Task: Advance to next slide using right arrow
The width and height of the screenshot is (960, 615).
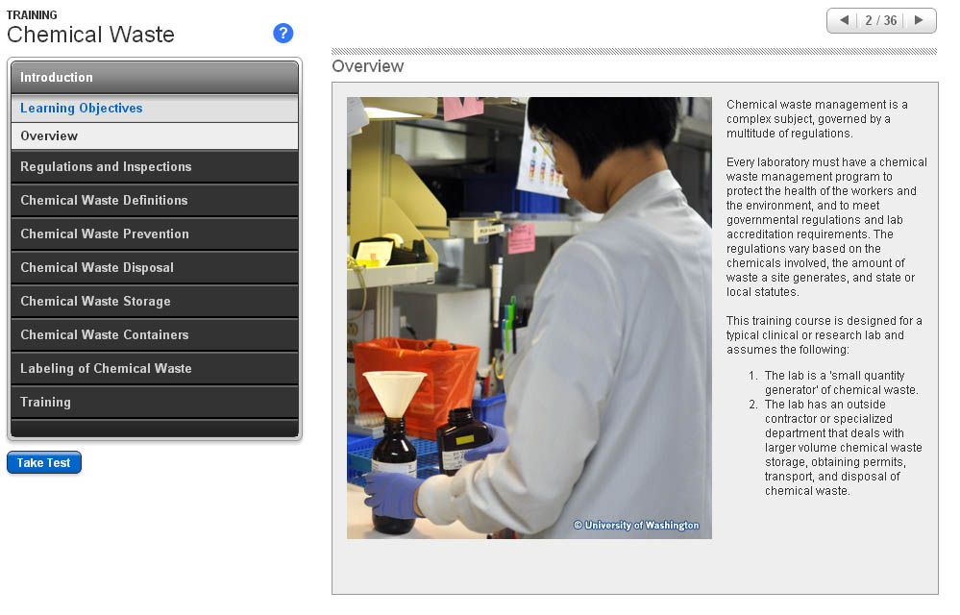Action: pyautogui.click(x=919, y=20)
